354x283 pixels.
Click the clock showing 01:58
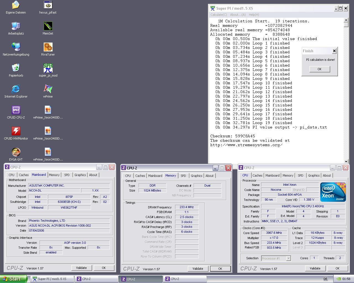pyautogui.click(x=346, y=279)
